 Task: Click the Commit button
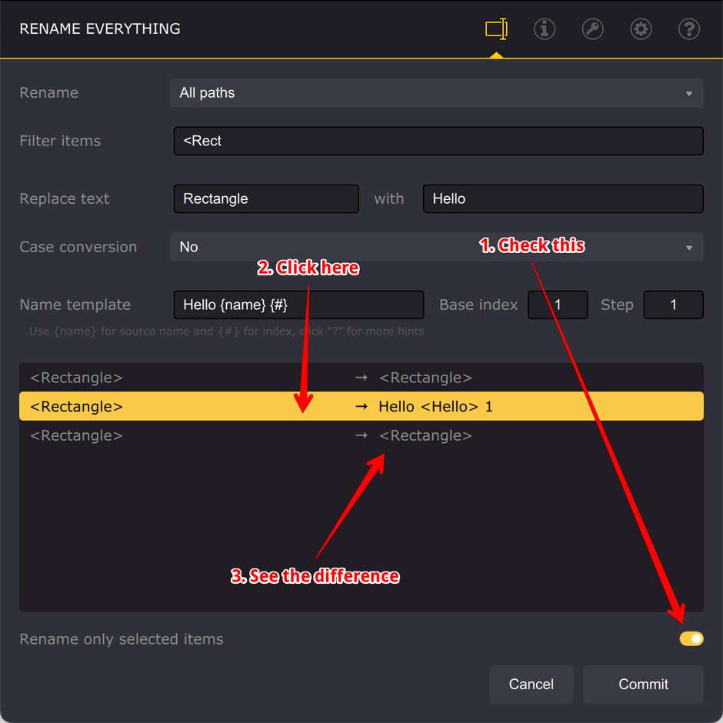click(x=643, y=684)
